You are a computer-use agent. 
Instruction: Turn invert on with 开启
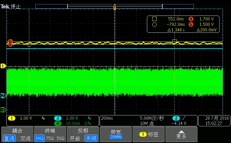[x=75, y=138]
